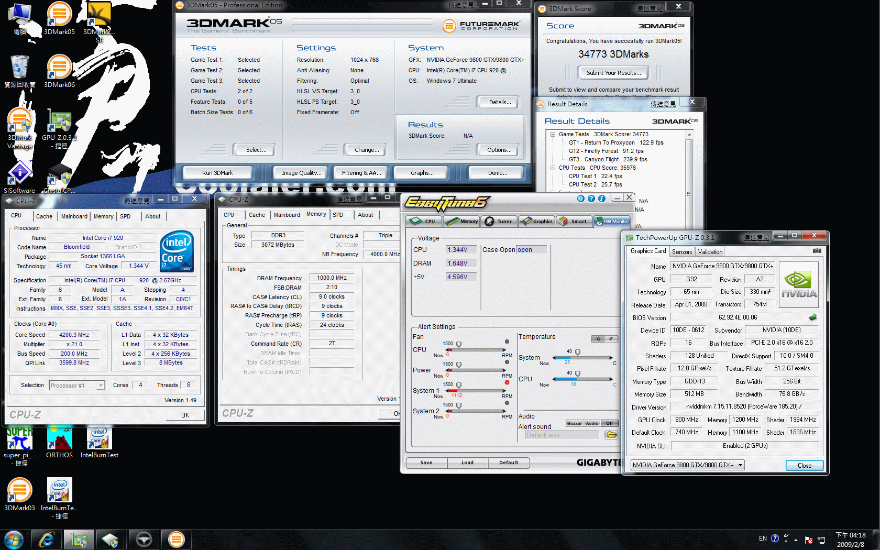880x550 pixels.
Task: Click Image Quality... button in 3DMark05
Action: coord(302,173)
